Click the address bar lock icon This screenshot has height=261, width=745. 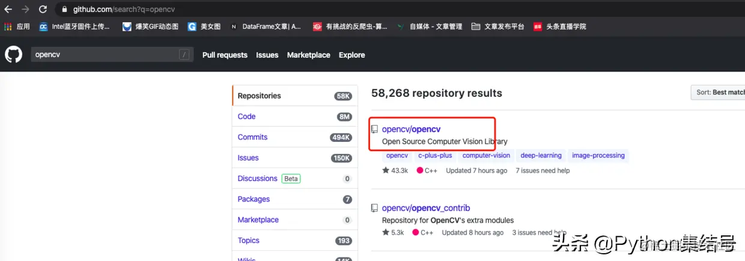pos(64,10)
